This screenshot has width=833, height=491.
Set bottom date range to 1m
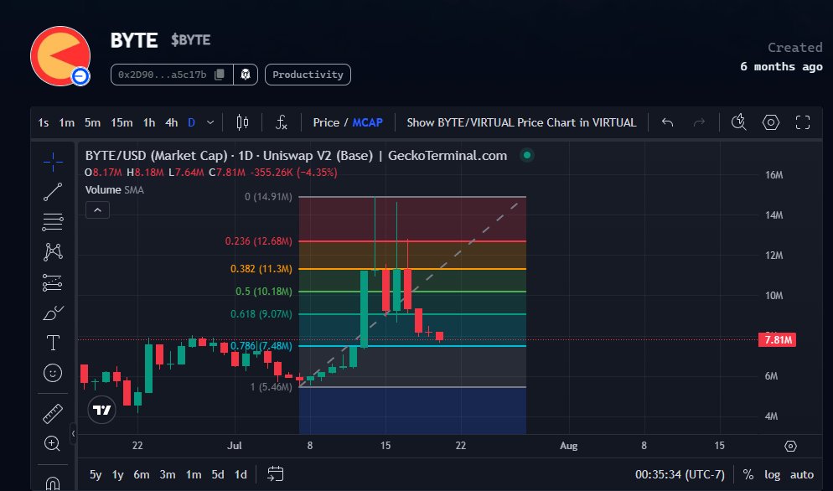[194, 474]
